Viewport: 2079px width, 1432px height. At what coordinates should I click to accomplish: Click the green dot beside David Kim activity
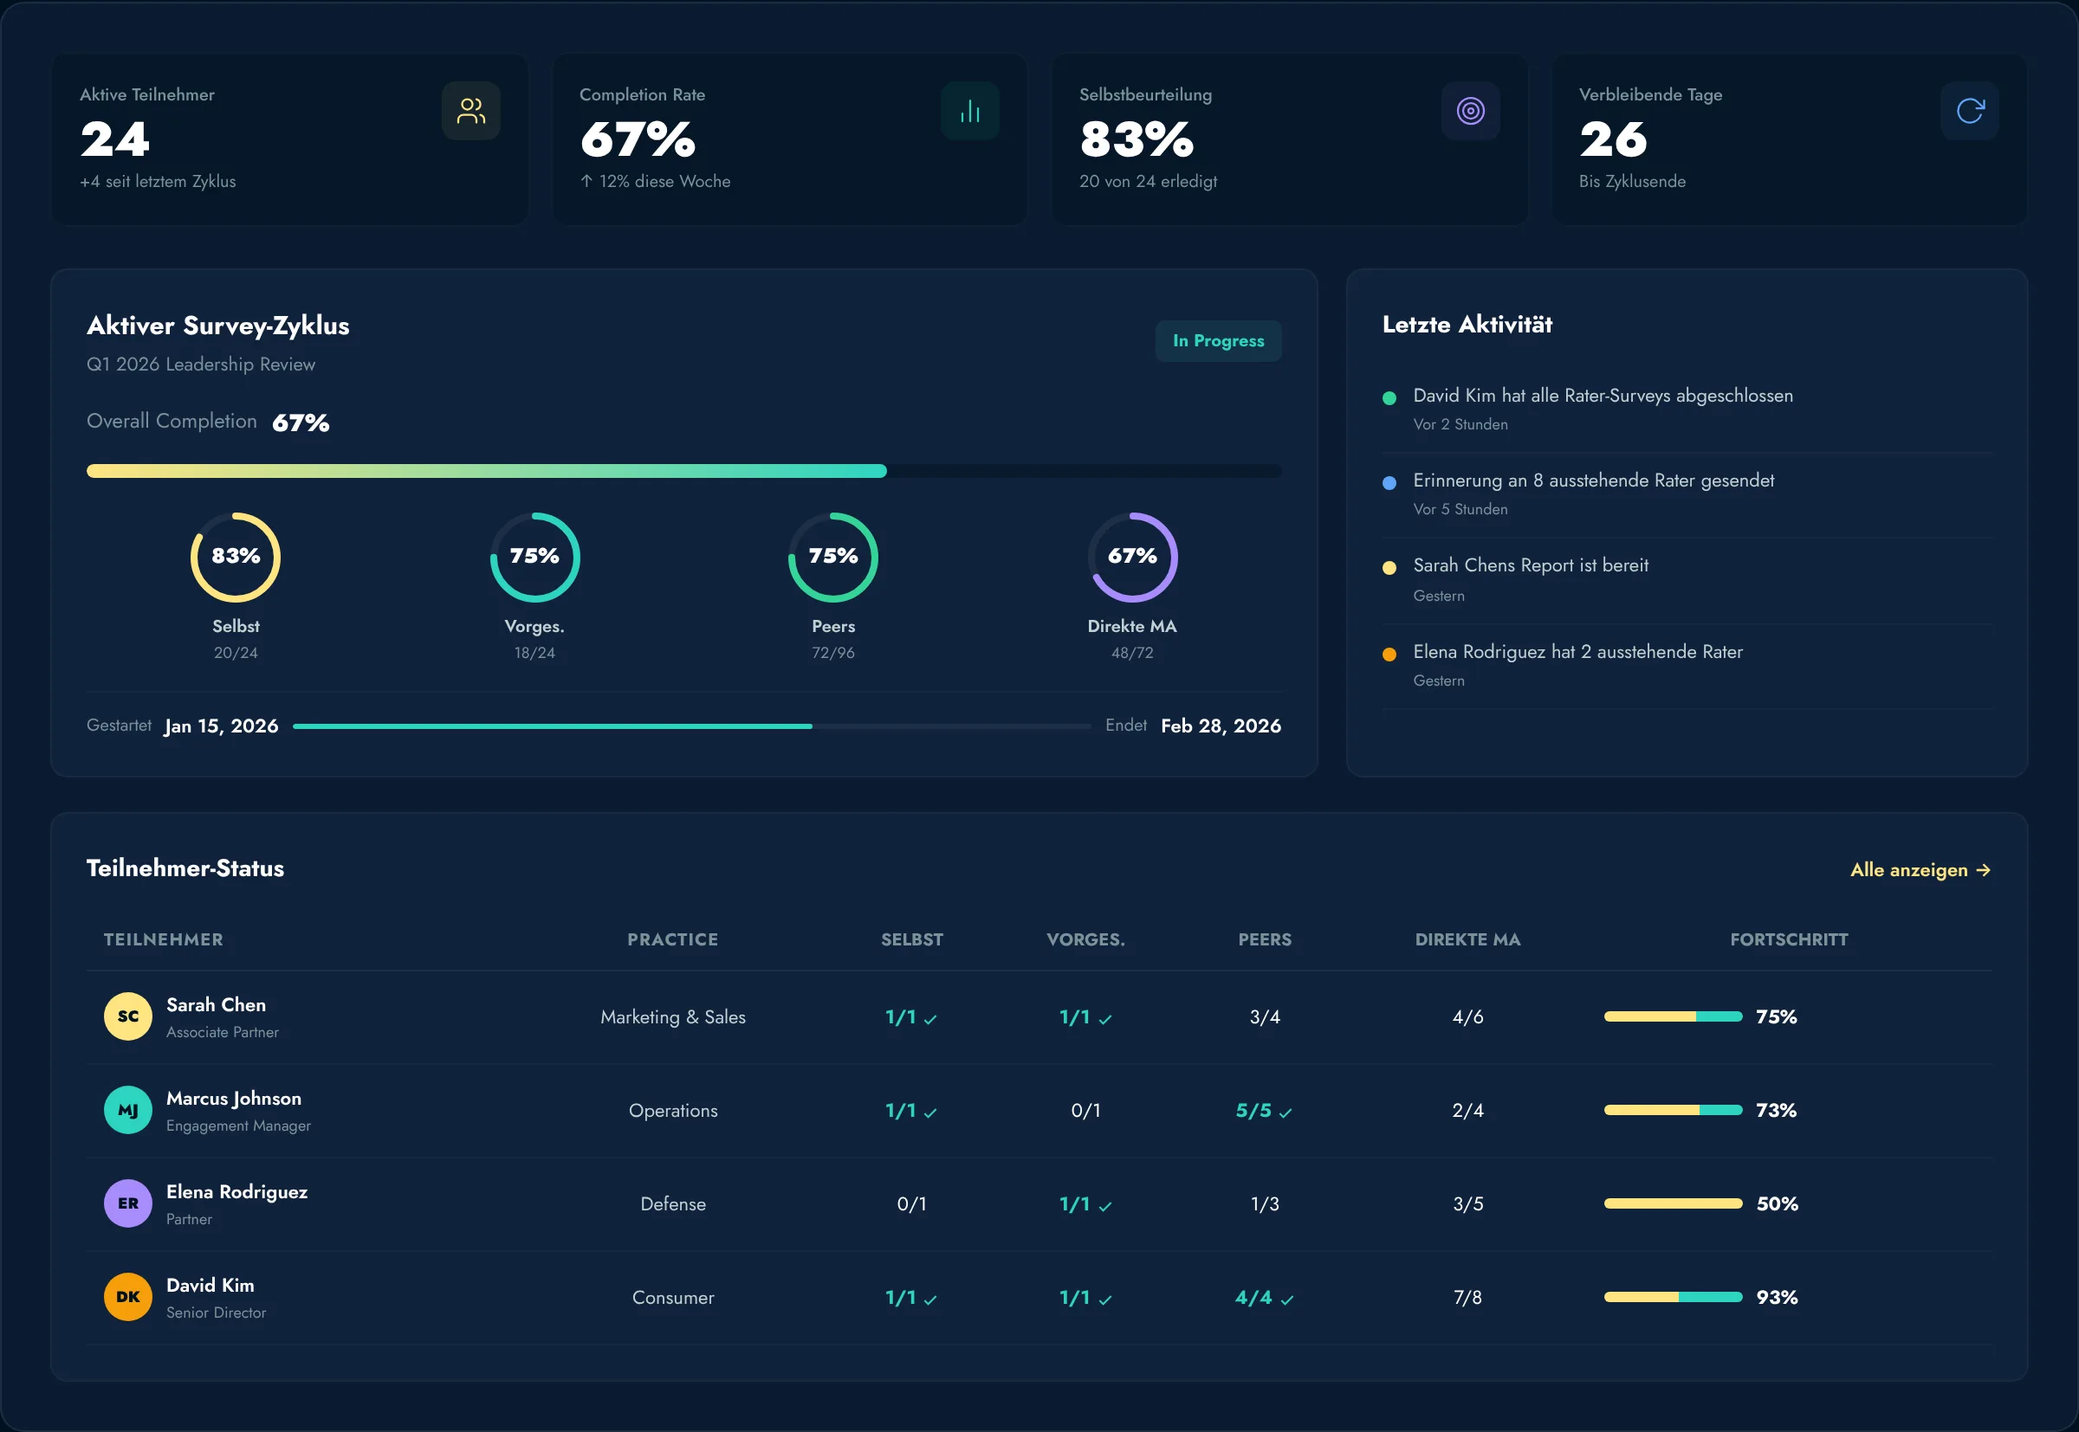point(1389,398)
